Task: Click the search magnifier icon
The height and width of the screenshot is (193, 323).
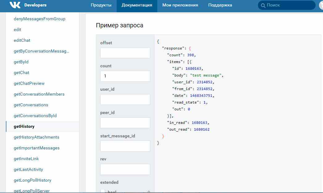Action: pos(263,6)
